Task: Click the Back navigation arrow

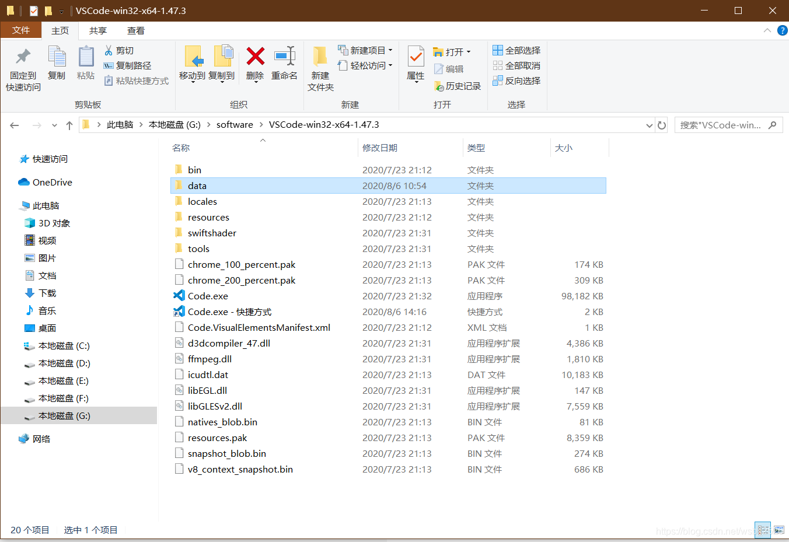Action: [x=15, y=125]
